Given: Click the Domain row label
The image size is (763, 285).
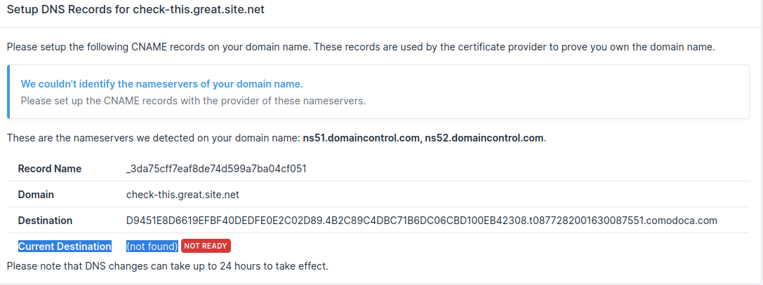Looking at the screenshot, I should 36,195.
